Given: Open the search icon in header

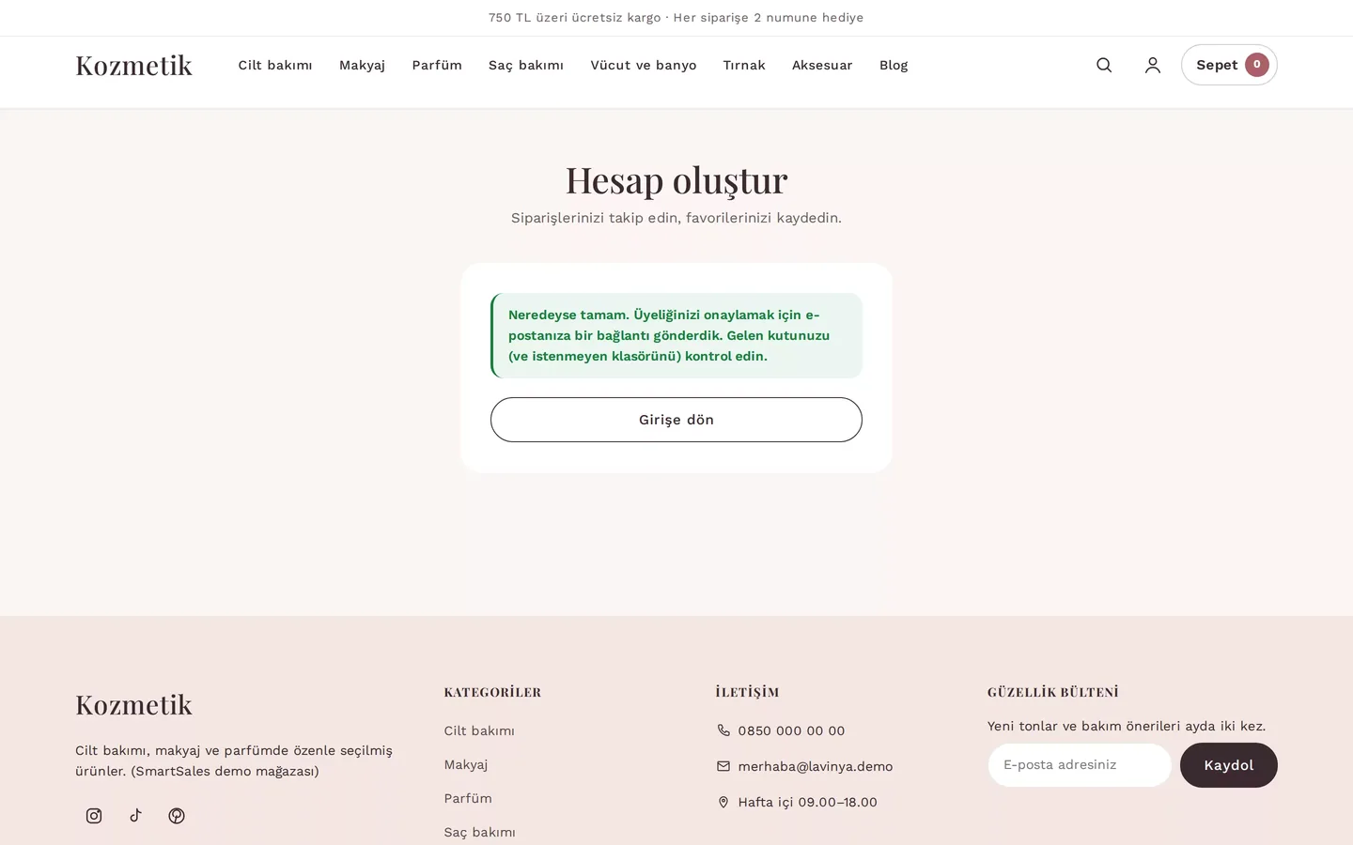Looking at the screenshot, I should pyautogui.click(x=1104, y=65).
